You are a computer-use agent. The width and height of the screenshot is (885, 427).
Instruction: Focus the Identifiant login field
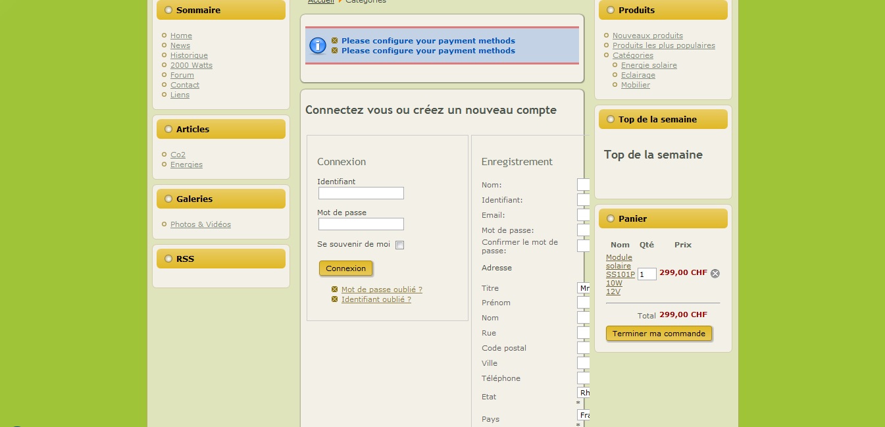[361, 193]
